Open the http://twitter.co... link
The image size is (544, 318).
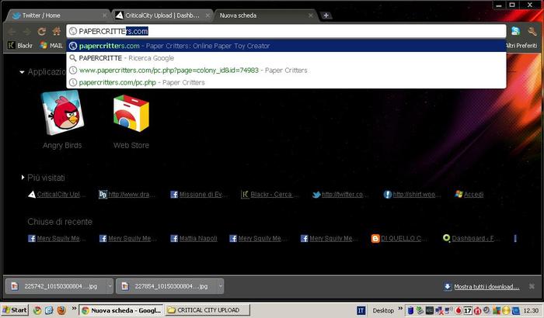tap(341, 195)
